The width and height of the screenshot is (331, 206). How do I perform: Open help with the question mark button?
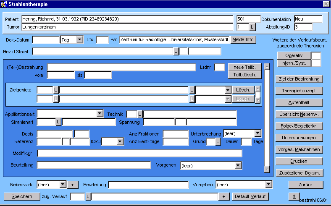tap(294, 196)
